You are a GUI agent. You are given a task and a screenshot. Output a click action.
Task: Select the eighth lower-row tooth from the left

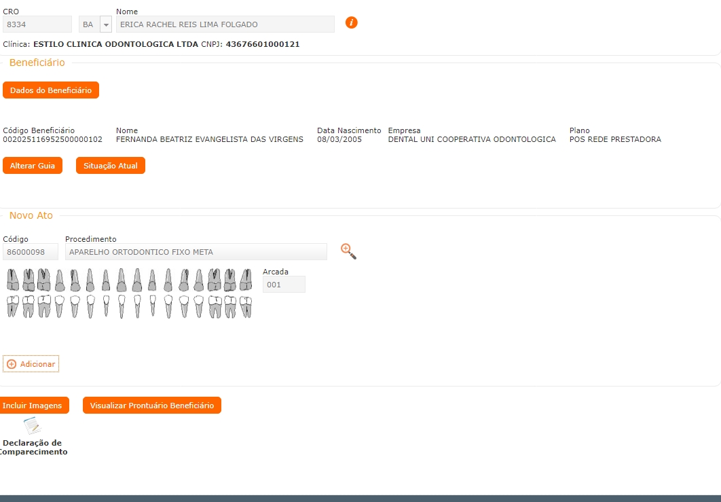coord(122,306)
